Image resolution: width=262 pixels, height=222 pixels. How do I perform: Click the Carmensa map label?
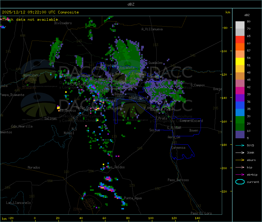pos(178,148)
